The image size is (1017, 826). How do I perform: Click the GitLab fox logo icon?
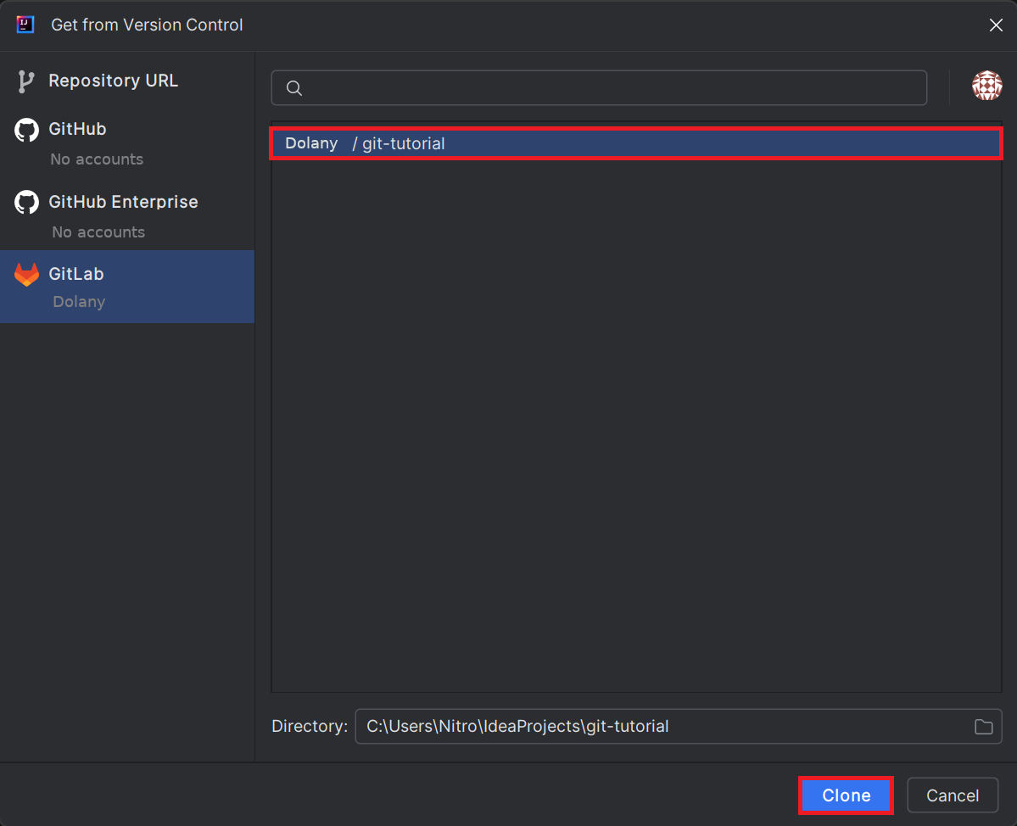pos(26,274)
